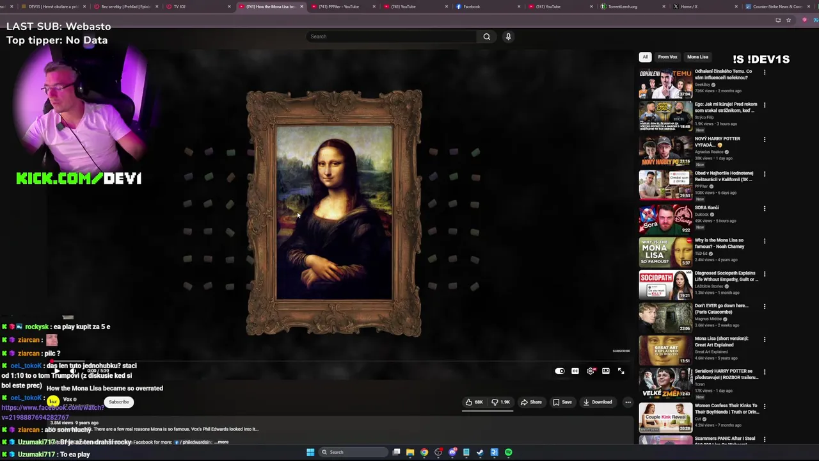Image resolution: width=819 pixels, height=461 pixels.
Task: Subscribe to the Vox channel
Action: point(118,402)
